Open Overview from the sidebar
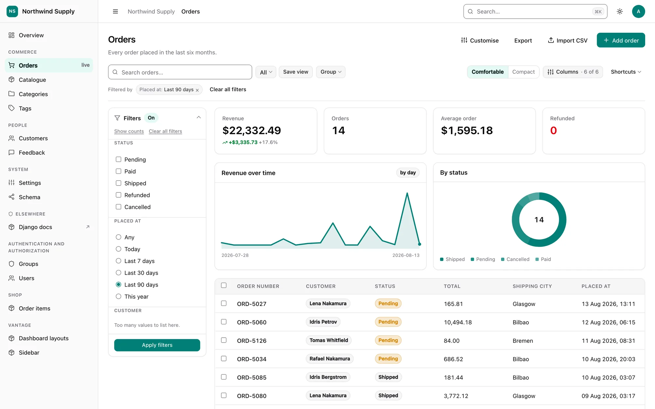The height and width of the screenshot is (409, 655). tap(49, 35)
